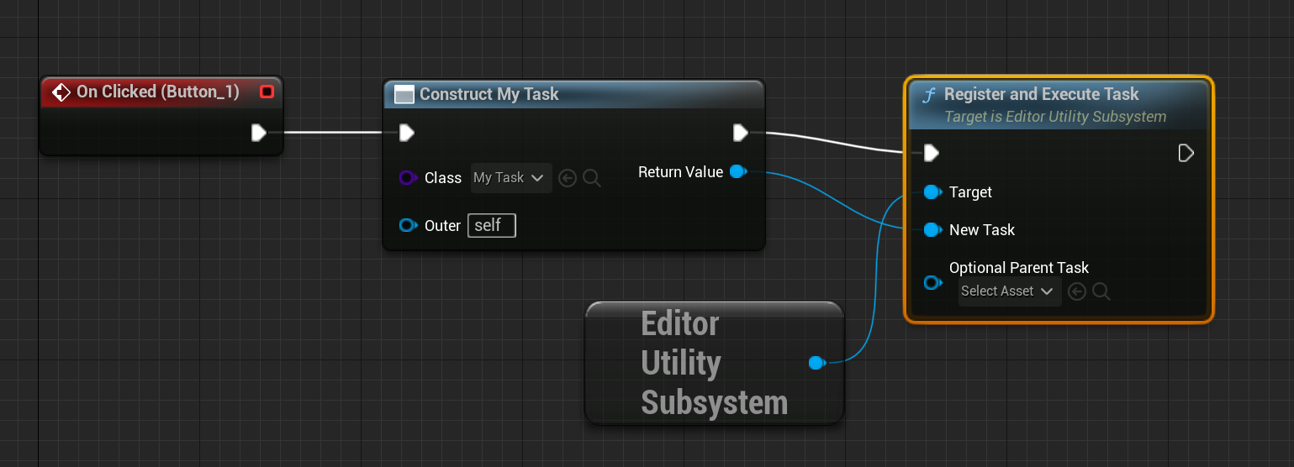
Task: Browse to Optional Parent Task asset magnifier
Action: [x=1101, y=291]
